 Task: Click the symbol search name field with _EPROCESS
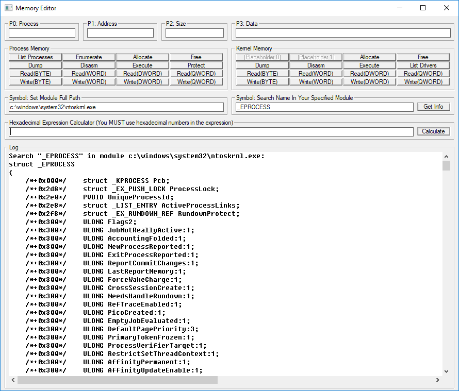324,107
